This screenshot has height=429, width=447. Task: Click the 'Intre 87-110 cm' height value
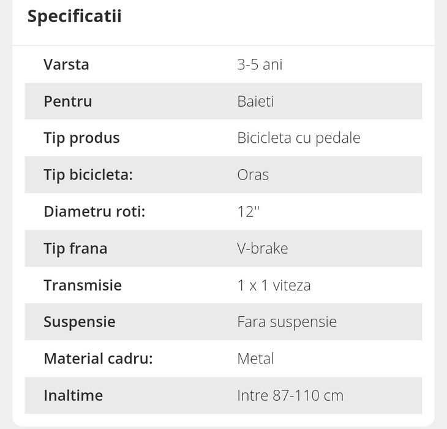[x=290, y=395]
